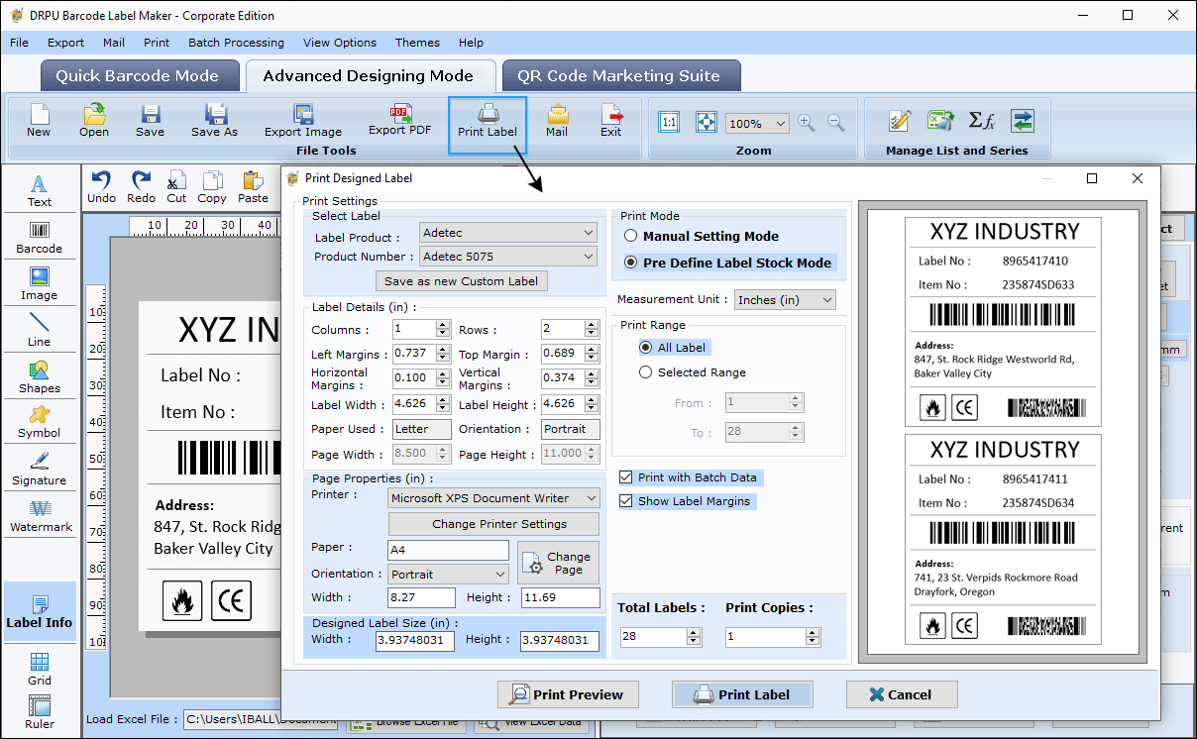Open the Themes menu

click(417, 43)
